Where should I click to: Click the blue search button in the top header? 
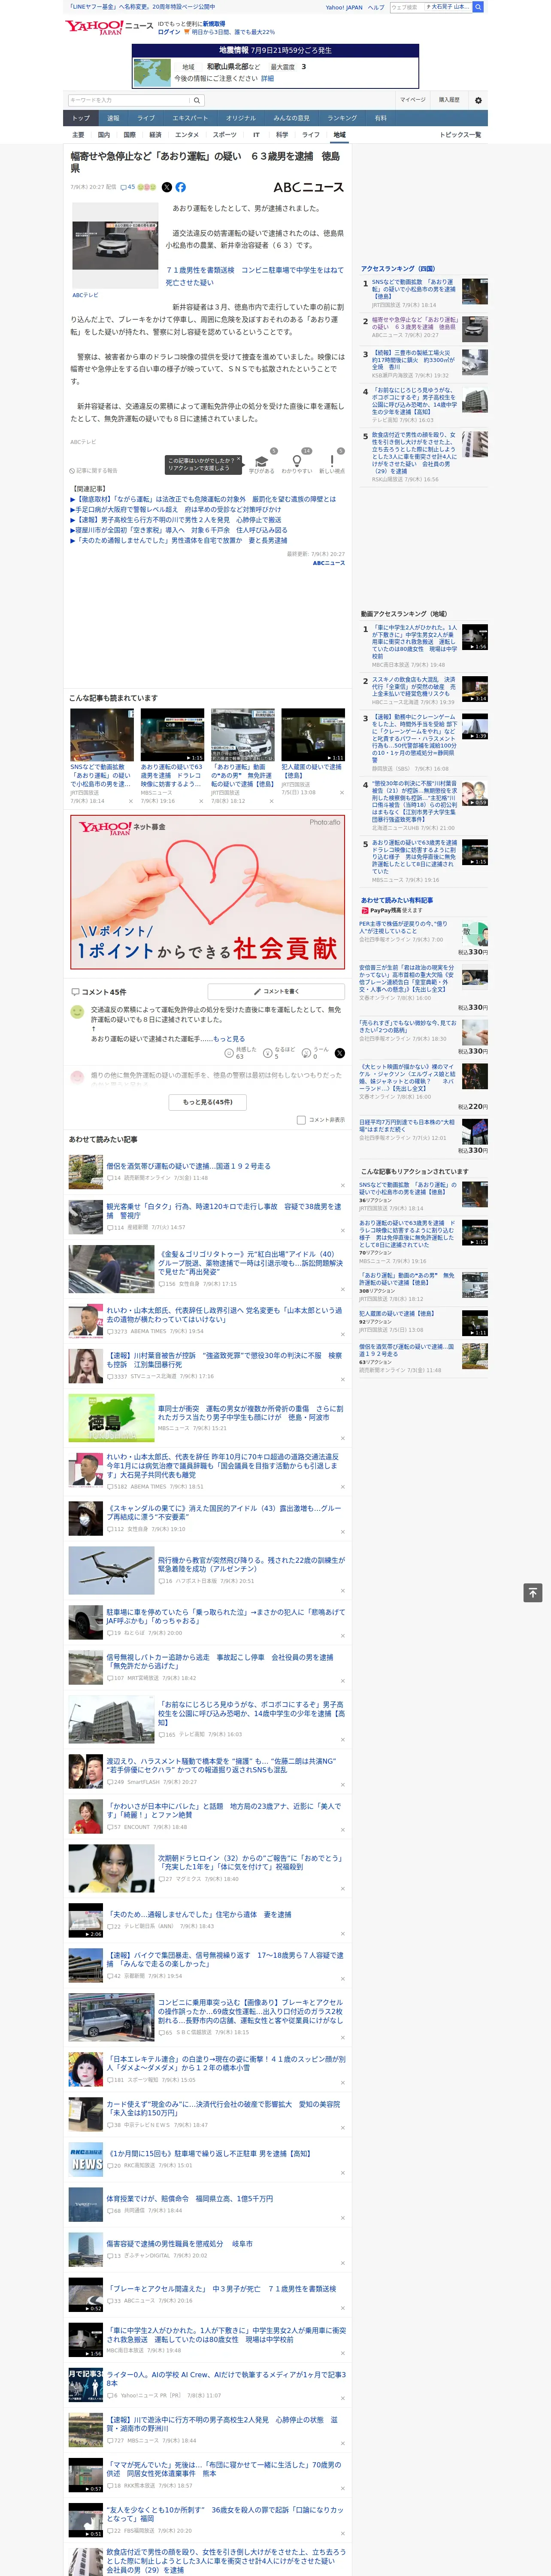pos(478,7)
